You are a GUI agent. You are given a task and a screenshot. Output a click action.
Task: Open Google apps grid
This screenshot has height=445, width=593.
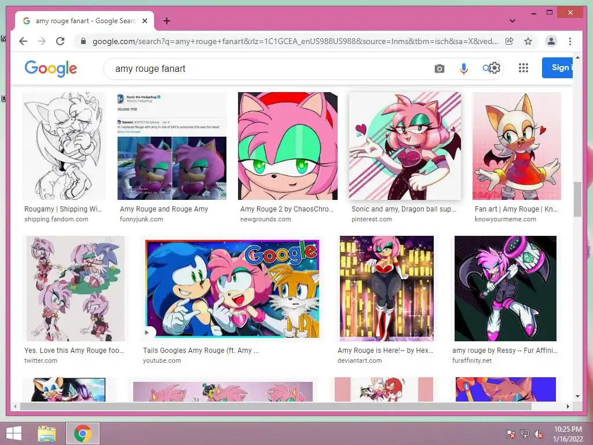click(x=524, y=68)
